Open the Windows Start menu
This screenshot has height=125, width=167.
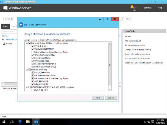click(x=4, y=122)
